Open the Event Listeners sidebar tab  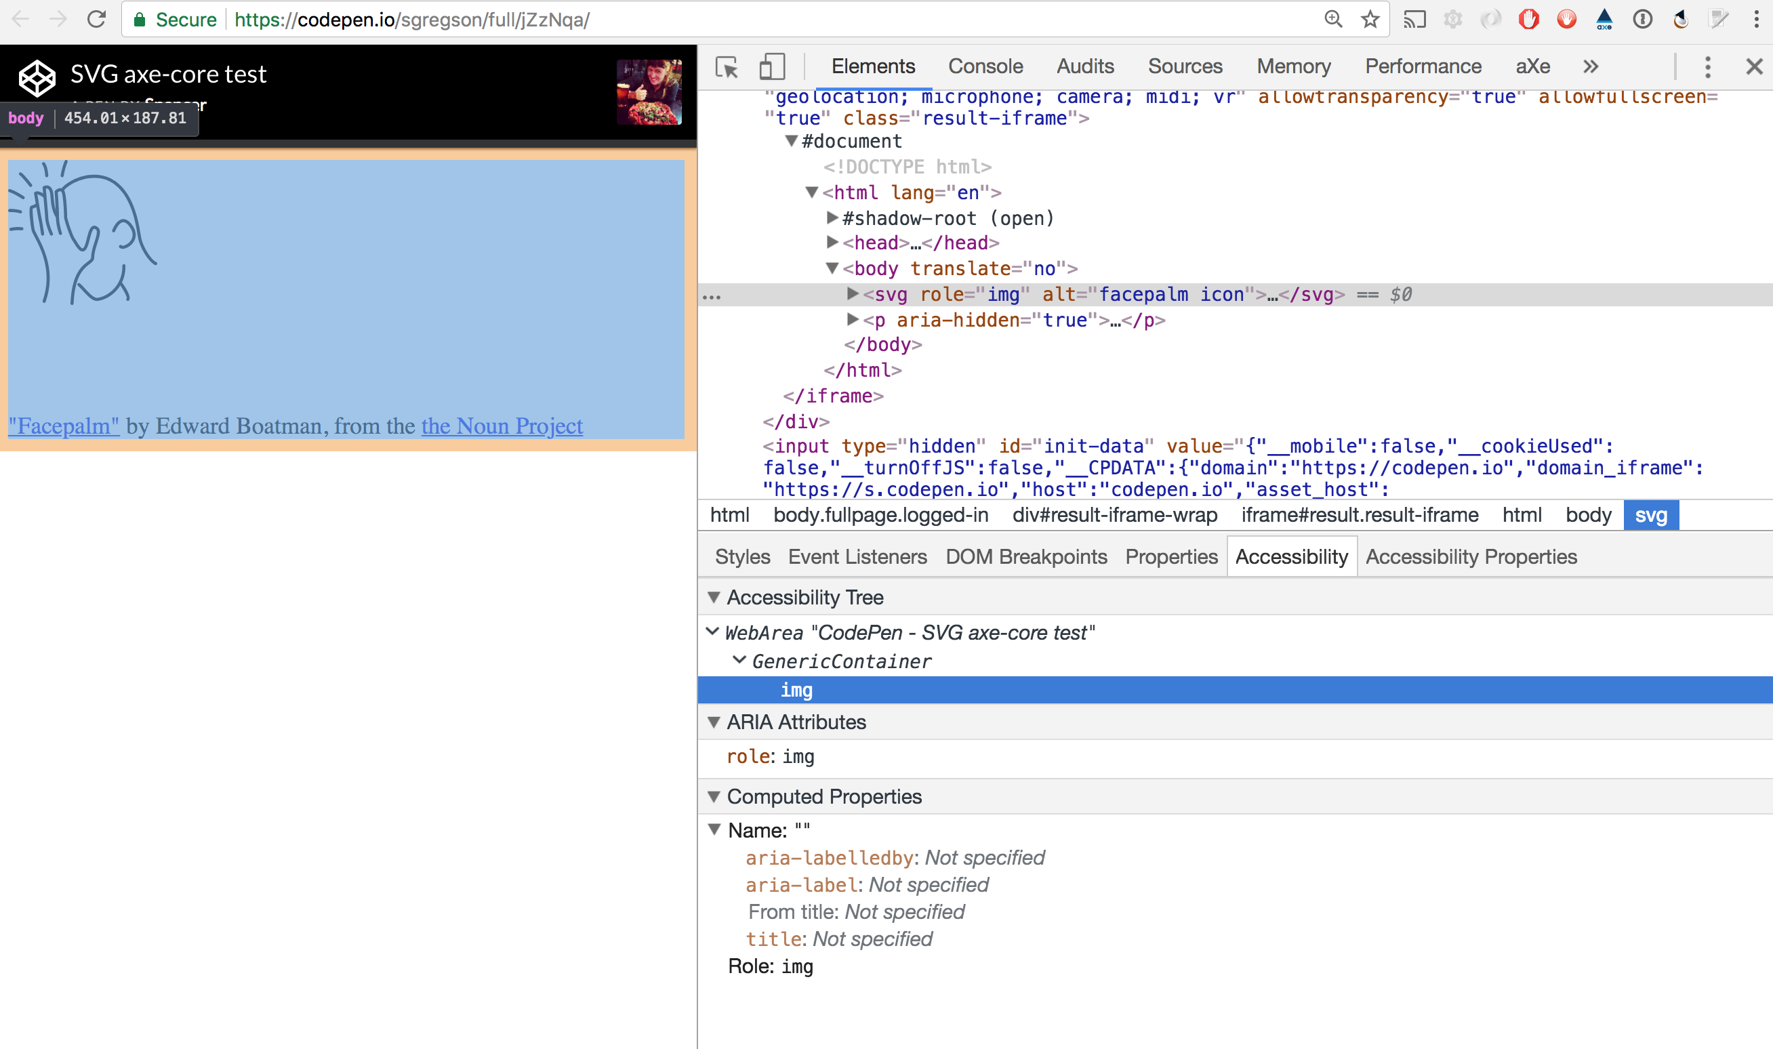857,557
